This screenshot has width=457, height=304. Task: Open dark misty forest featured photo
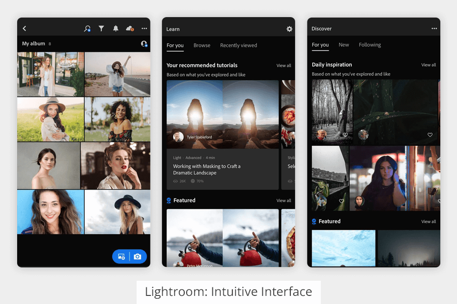409,248
